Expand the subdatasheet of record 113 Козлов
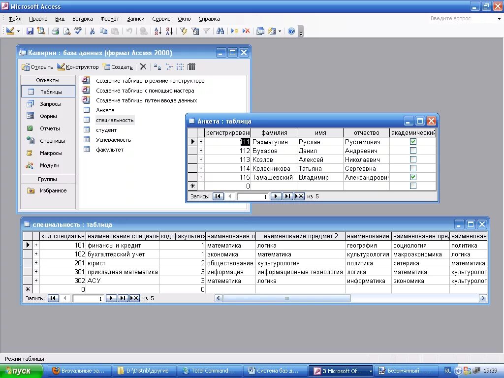504x378 pixels. [201, 159]
